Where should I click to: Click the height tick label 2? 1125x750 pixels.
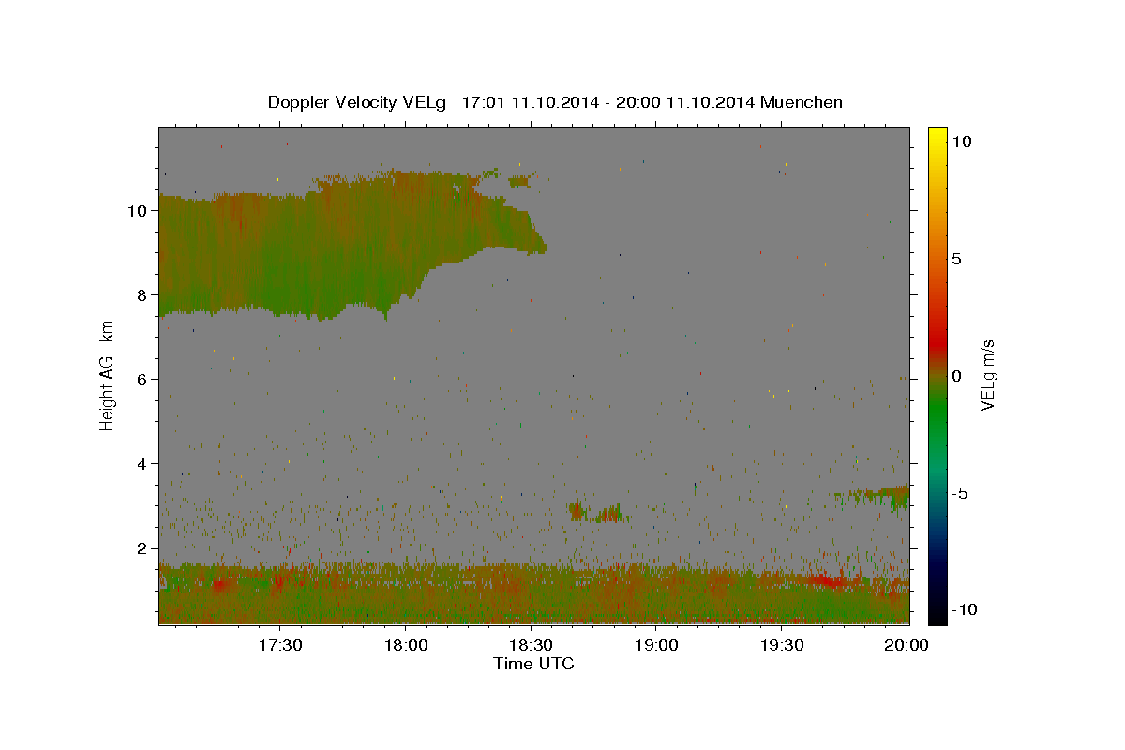(x=142, y=548)
